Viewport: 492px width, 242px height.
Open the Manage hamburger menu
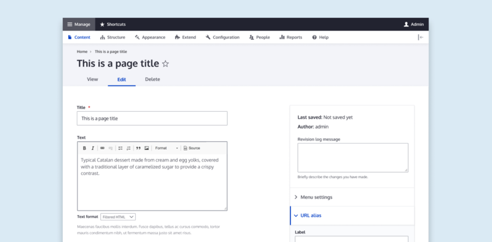[79, 25]
